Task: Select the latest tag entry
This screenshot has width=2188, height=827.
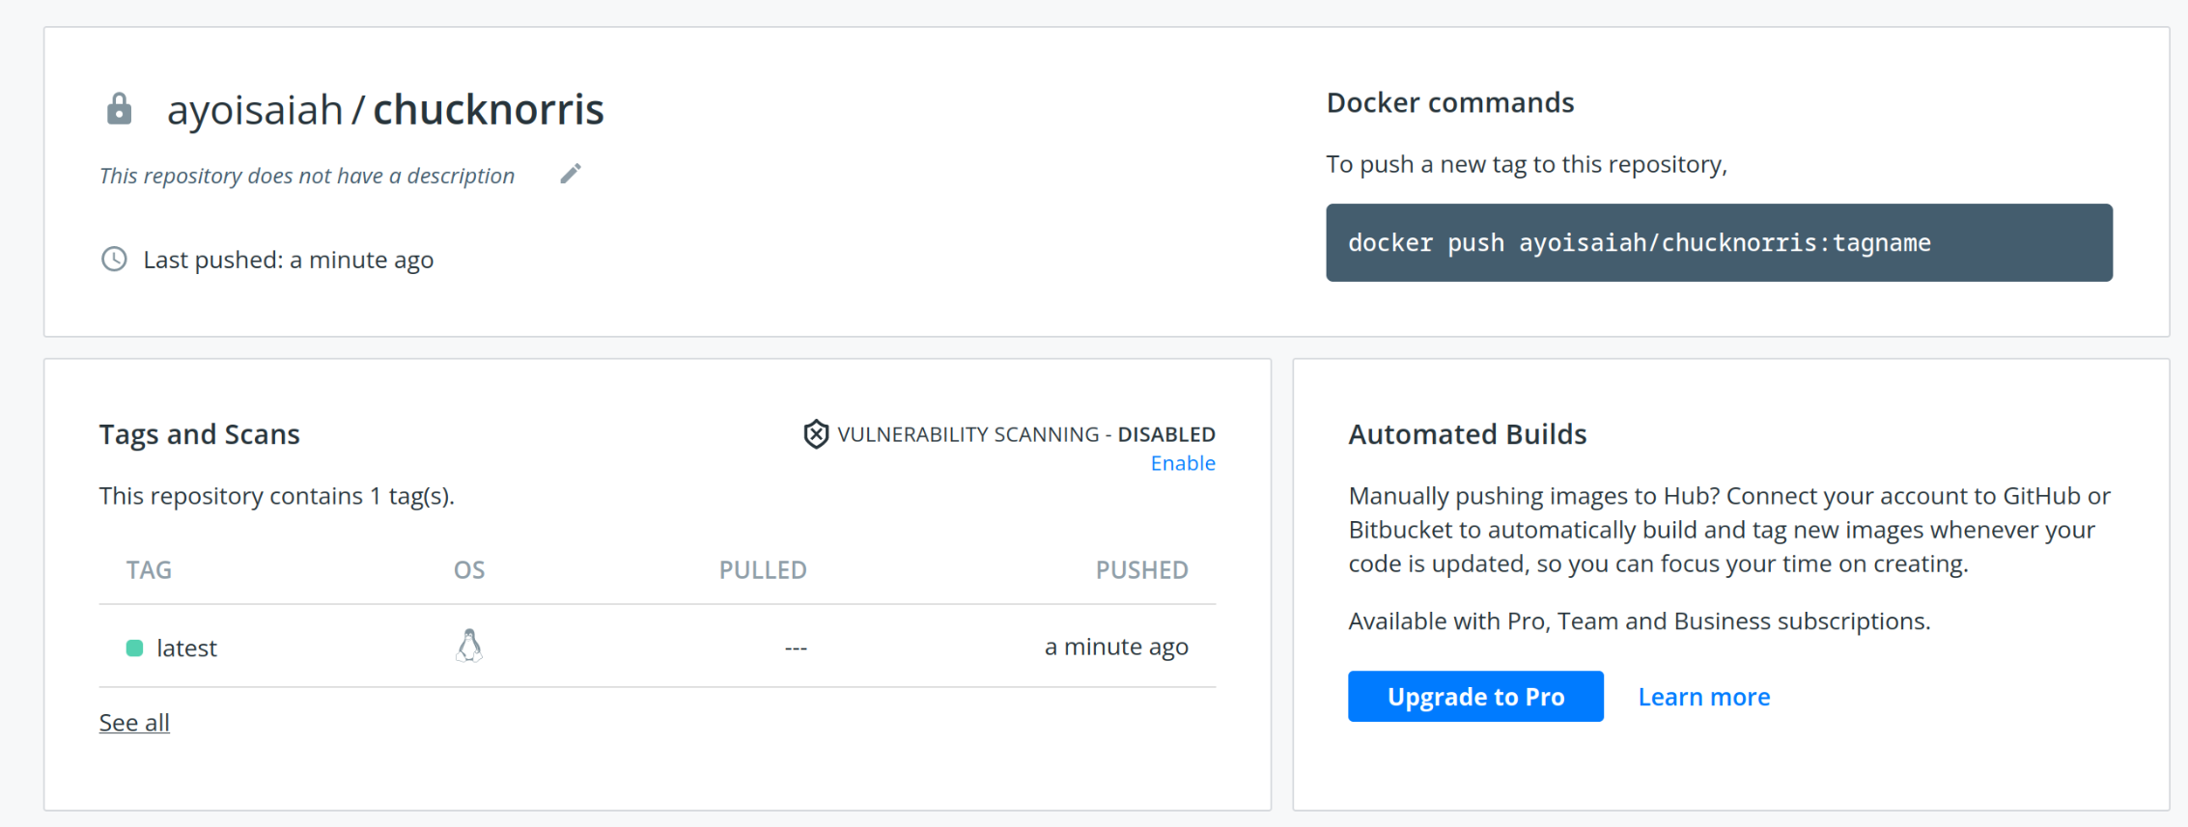Action: tap(187, 648)
